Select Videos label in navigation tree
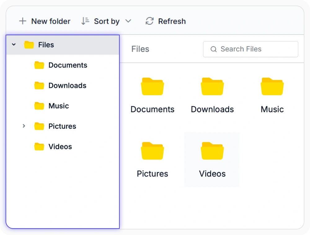 tap(60, 147)
